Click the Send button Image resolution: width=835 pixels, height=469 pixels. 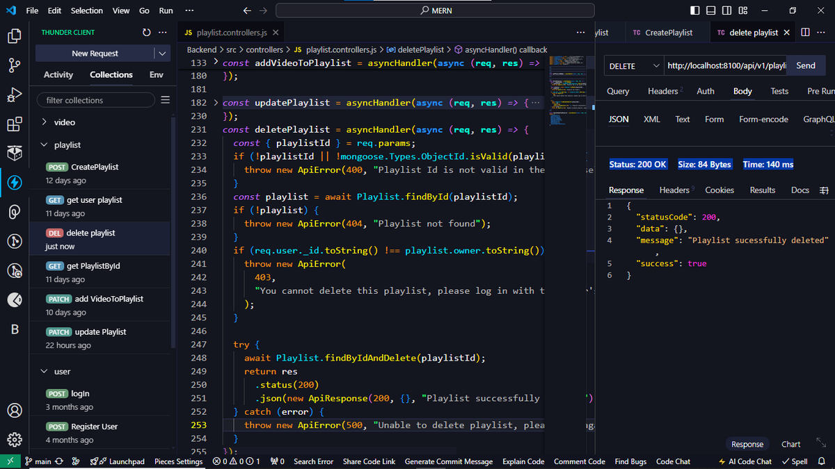[x=806, y=66]
